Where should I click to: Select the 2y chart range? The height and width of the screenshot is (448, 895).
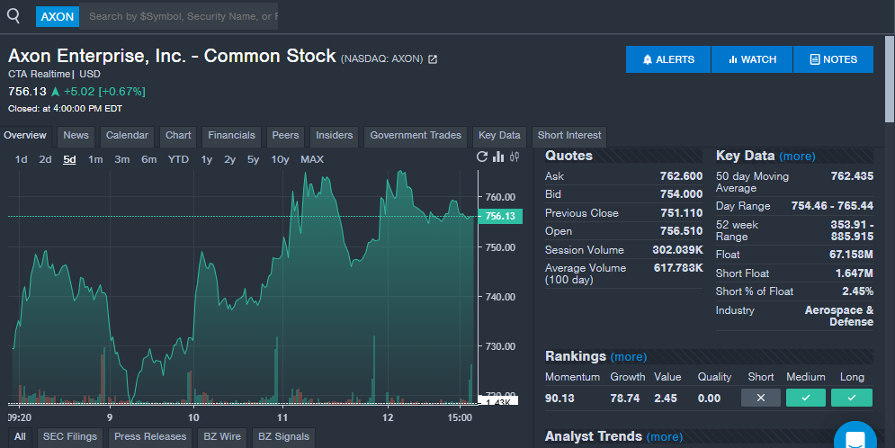(x=229, y=159)
